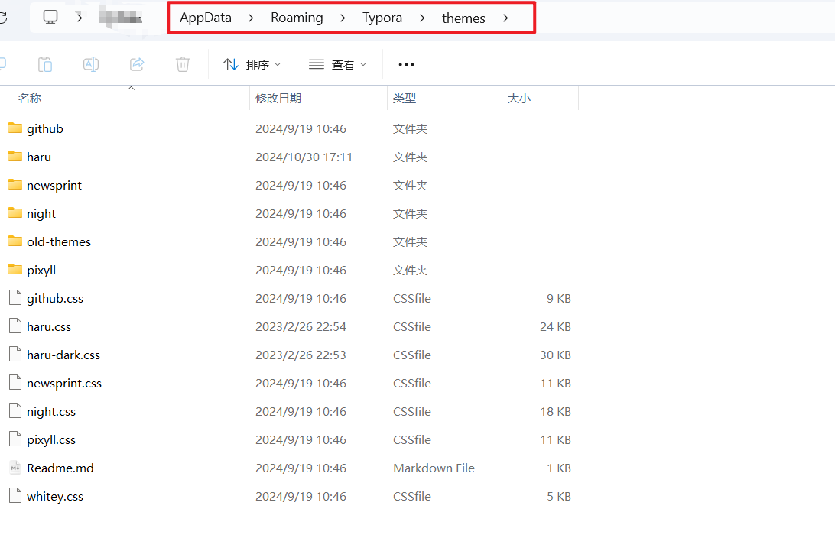Select the newsprint folder name
The height and width of the screenshot is (551, 835).
click(x=54, y=185)
